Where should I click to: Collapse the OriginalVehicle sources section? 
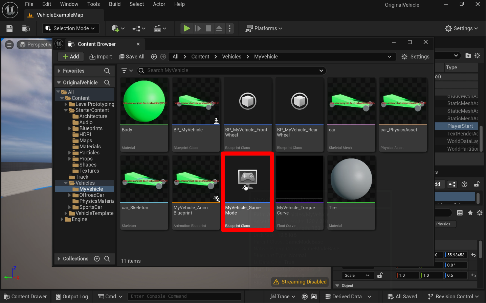(59, 82)
